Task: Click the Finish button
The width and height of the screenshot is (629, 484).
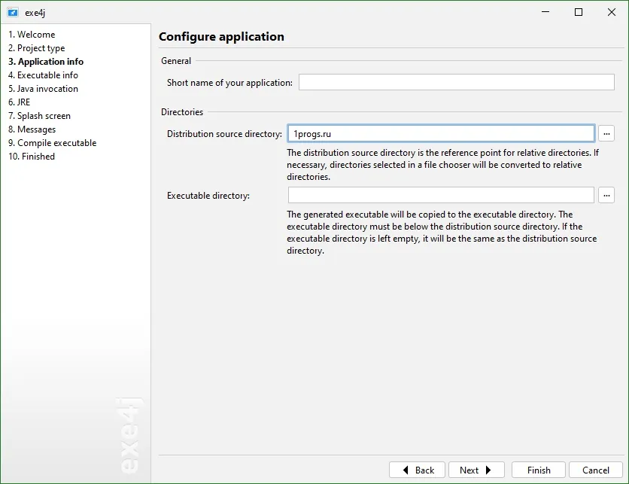Action: 539,470
